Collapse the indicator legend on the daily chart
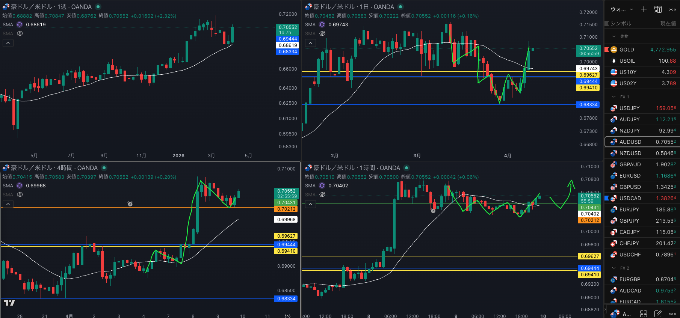Viewport: 680px width, 318px height. [x=310, y=43]
